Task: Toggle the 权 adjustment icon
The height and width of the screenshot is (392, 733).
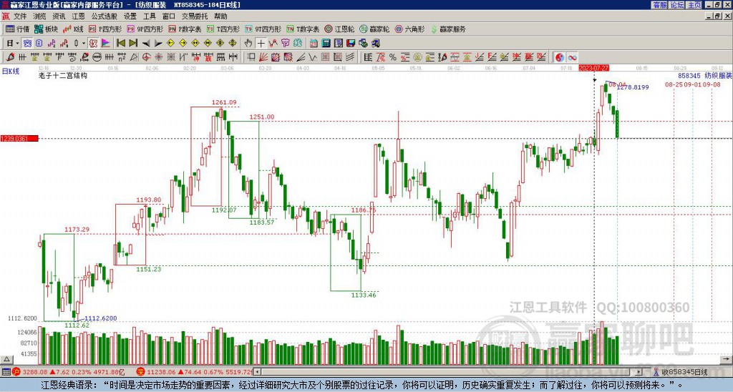Action: click(x=94, y=43)
